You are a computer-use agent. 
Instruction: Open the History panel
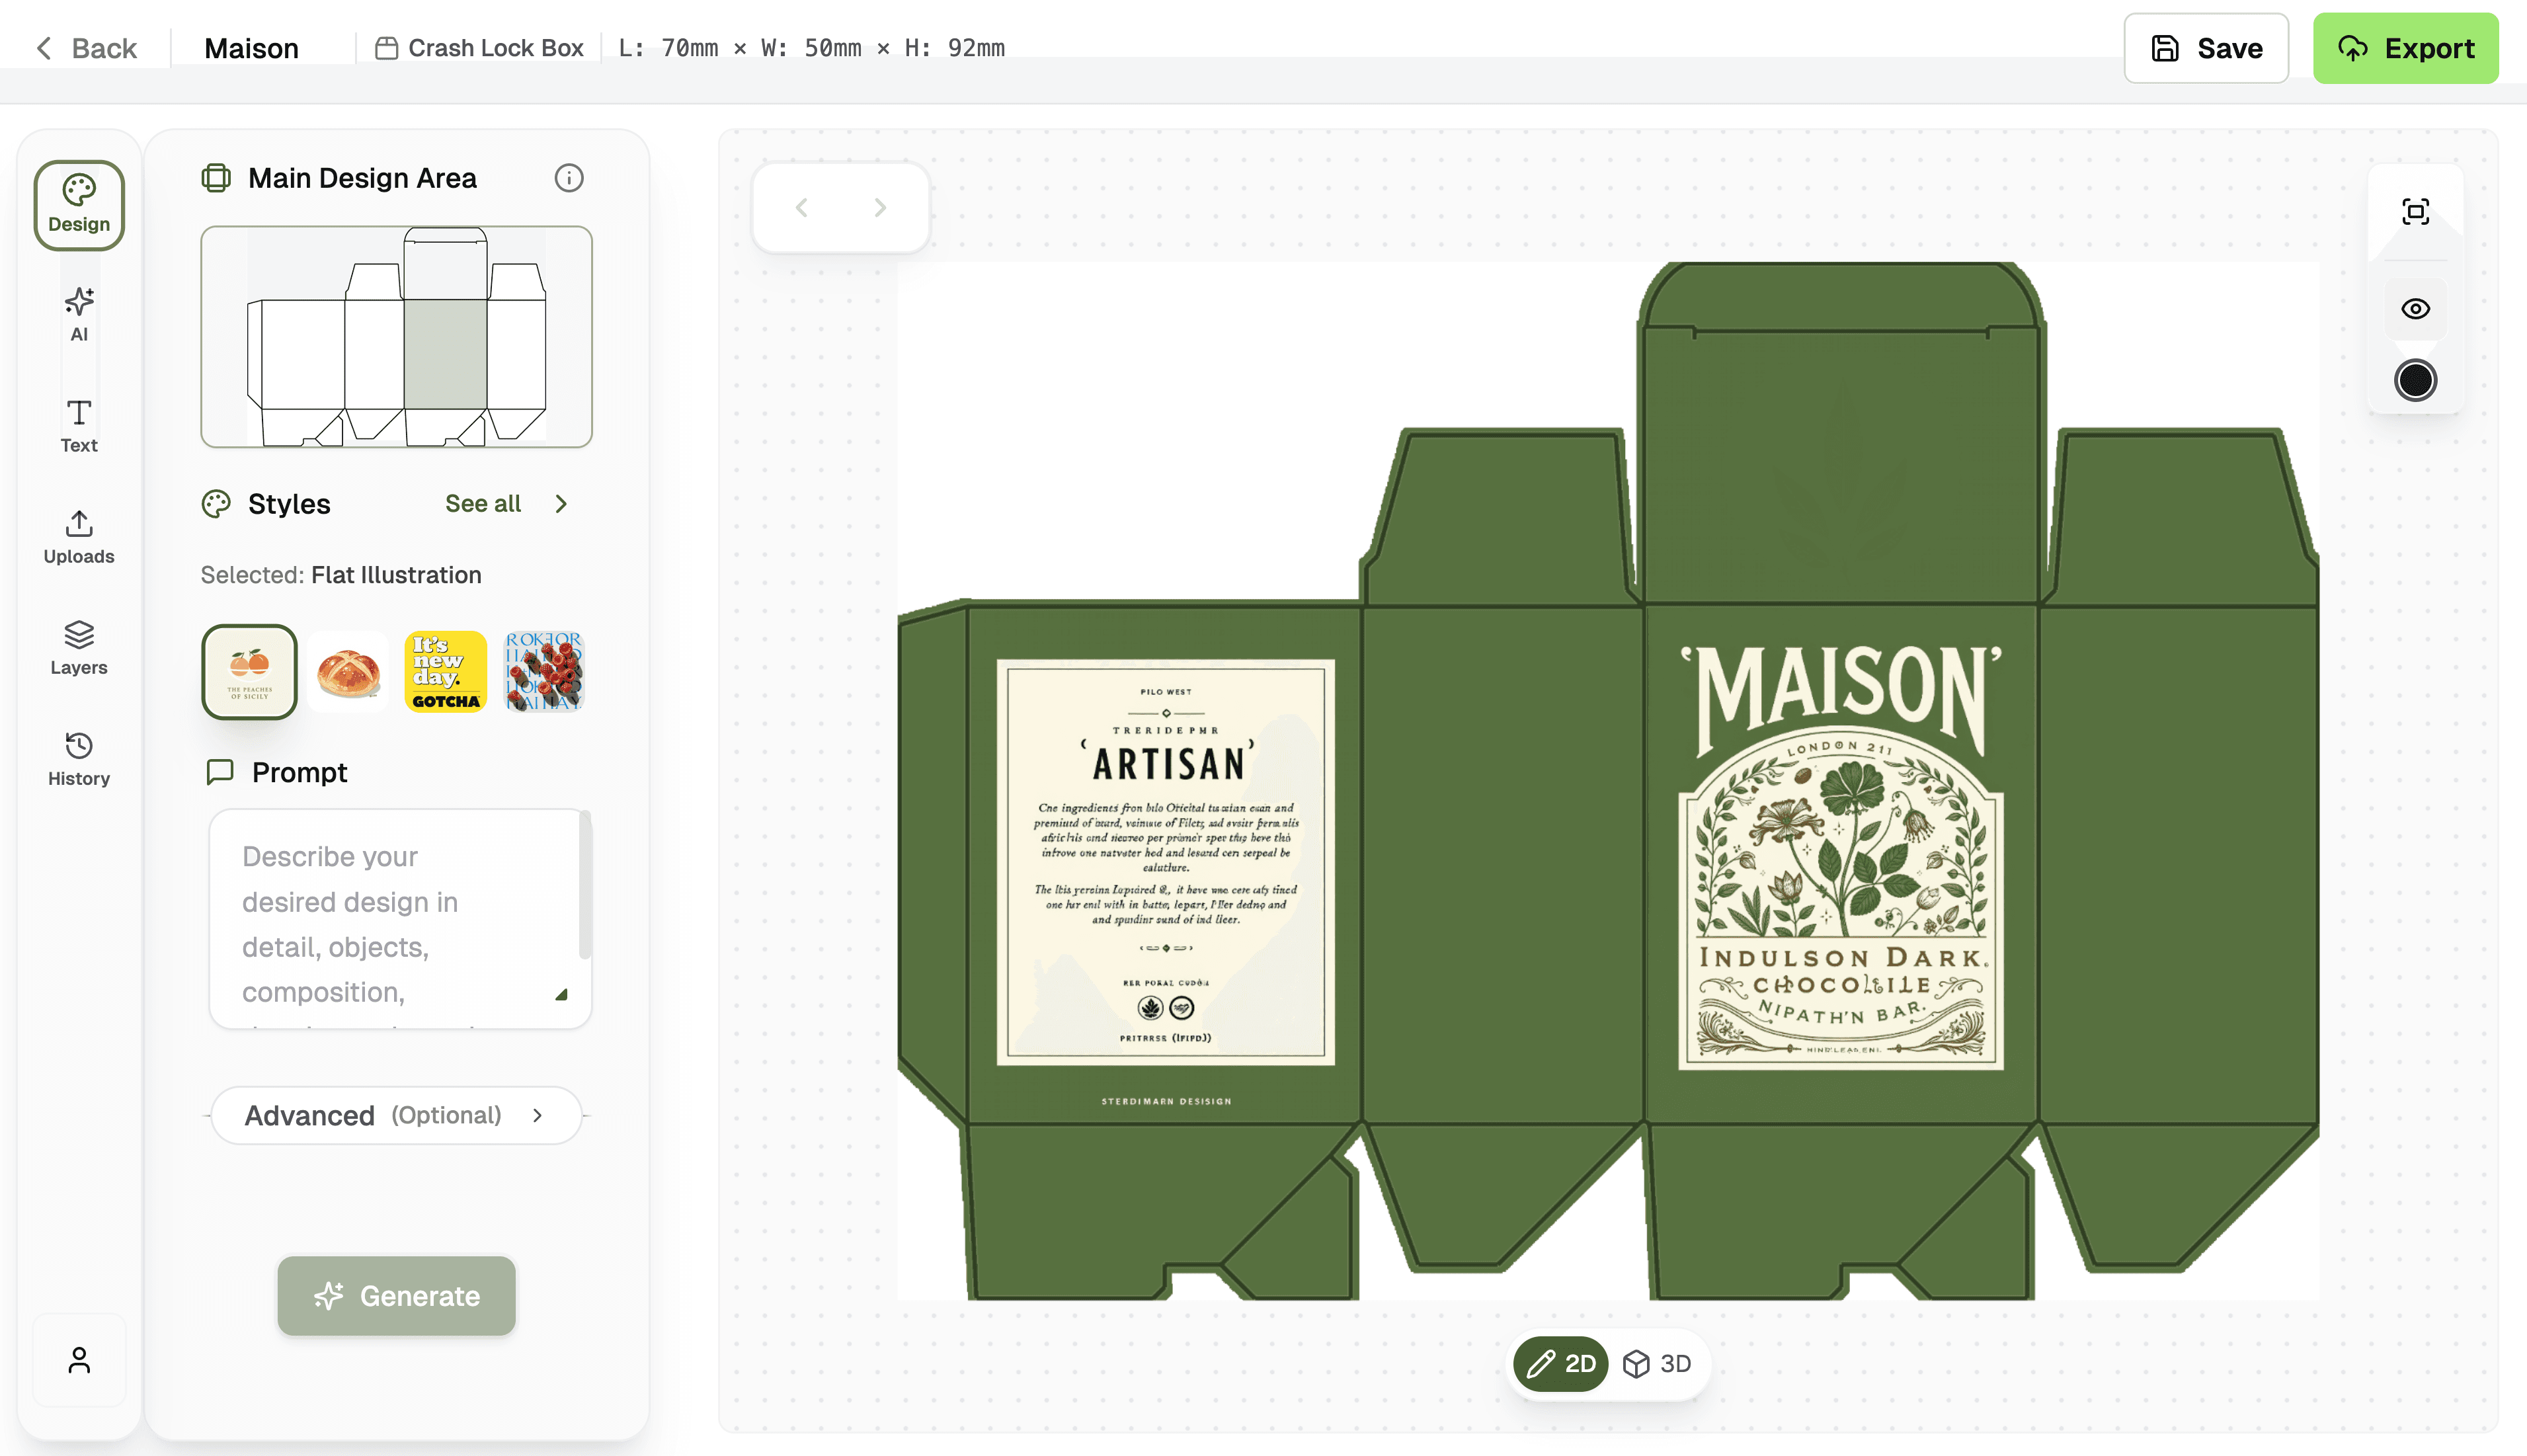(x=79, y=758)
